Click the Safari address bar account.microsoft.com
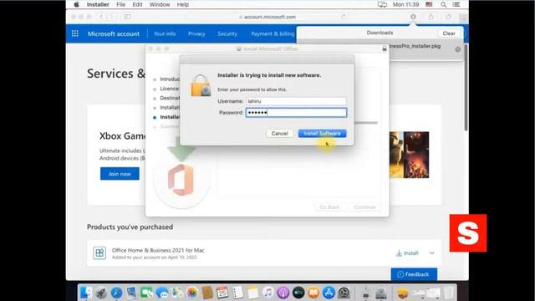535x301 pixels. [267, 17]
